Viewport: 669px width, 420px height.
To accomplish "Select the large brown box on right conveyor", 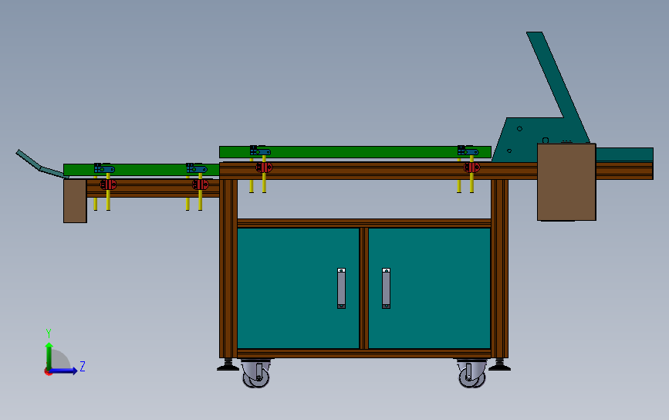I will [x=566, y=182].
